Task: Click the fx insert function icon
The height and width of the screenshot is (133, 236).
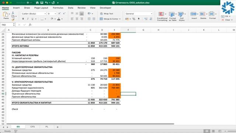Action: click(x=30, y=25)
